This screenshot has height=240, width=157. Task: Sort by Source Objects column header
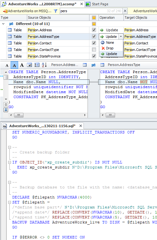pyautogui.click(x=58, y=17)
